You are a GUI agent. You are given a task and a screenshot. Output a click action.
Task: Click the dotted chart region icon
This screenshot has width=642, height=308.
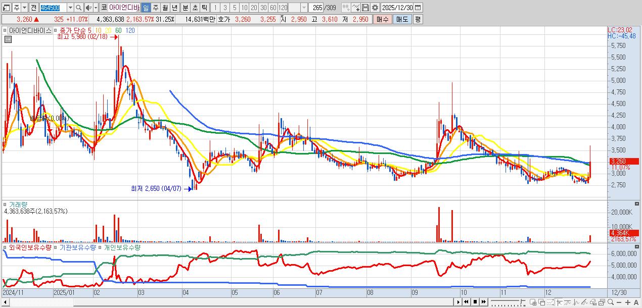(x=550, y=302)
